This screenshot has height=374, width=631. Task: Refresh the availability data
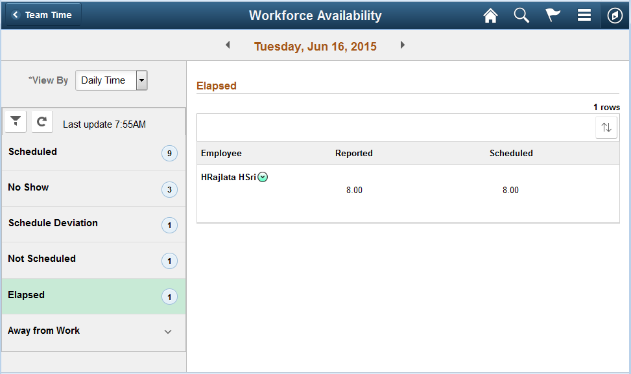42,121
